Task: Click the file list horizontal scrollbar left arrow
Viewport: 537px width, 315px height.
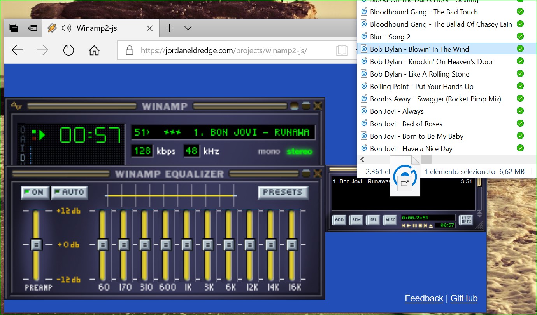Action: (362, 159)
